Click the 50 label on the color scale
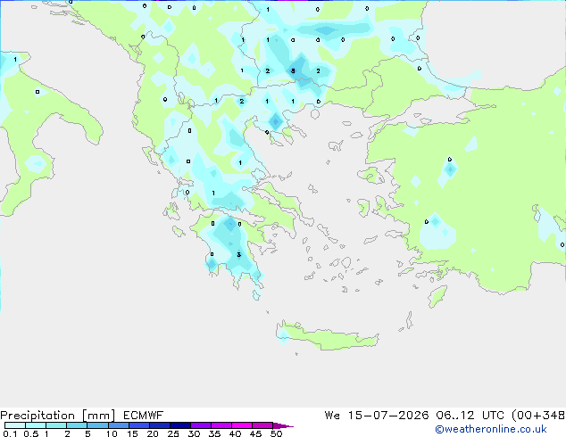Viewport: 566px width, 437px height. click(x=276, y=433)
